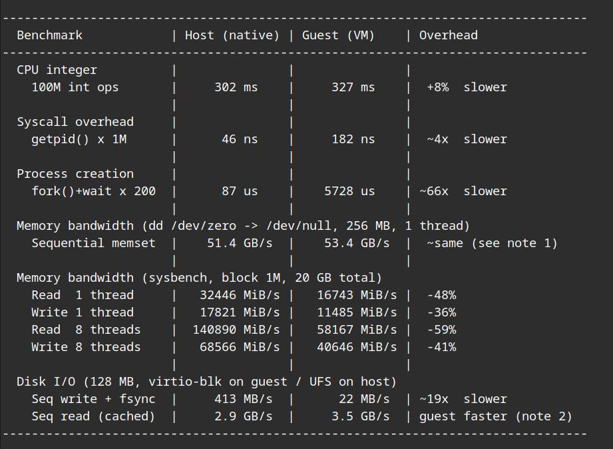Click the 'Process creation' section heading
613x449 pixels.
pos(75,174)
